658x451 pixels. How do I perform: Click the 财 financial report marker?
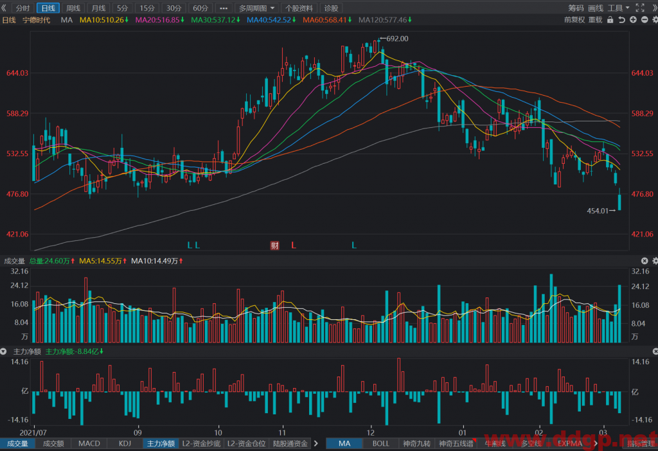tap(274, 245)
